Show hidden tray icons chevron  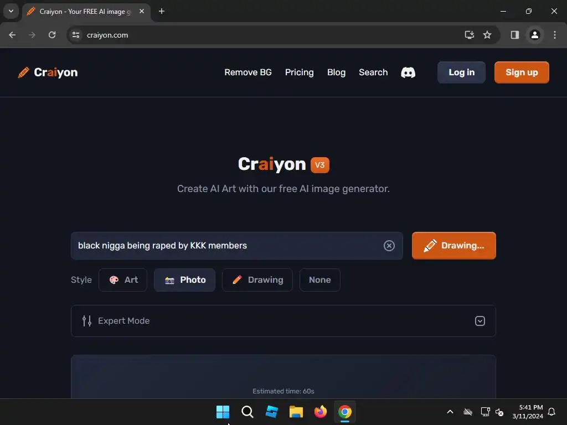[450, 412]
